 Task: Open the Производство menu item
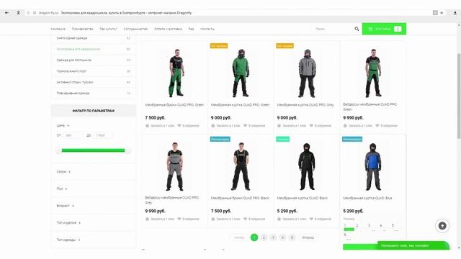(83, 29)
